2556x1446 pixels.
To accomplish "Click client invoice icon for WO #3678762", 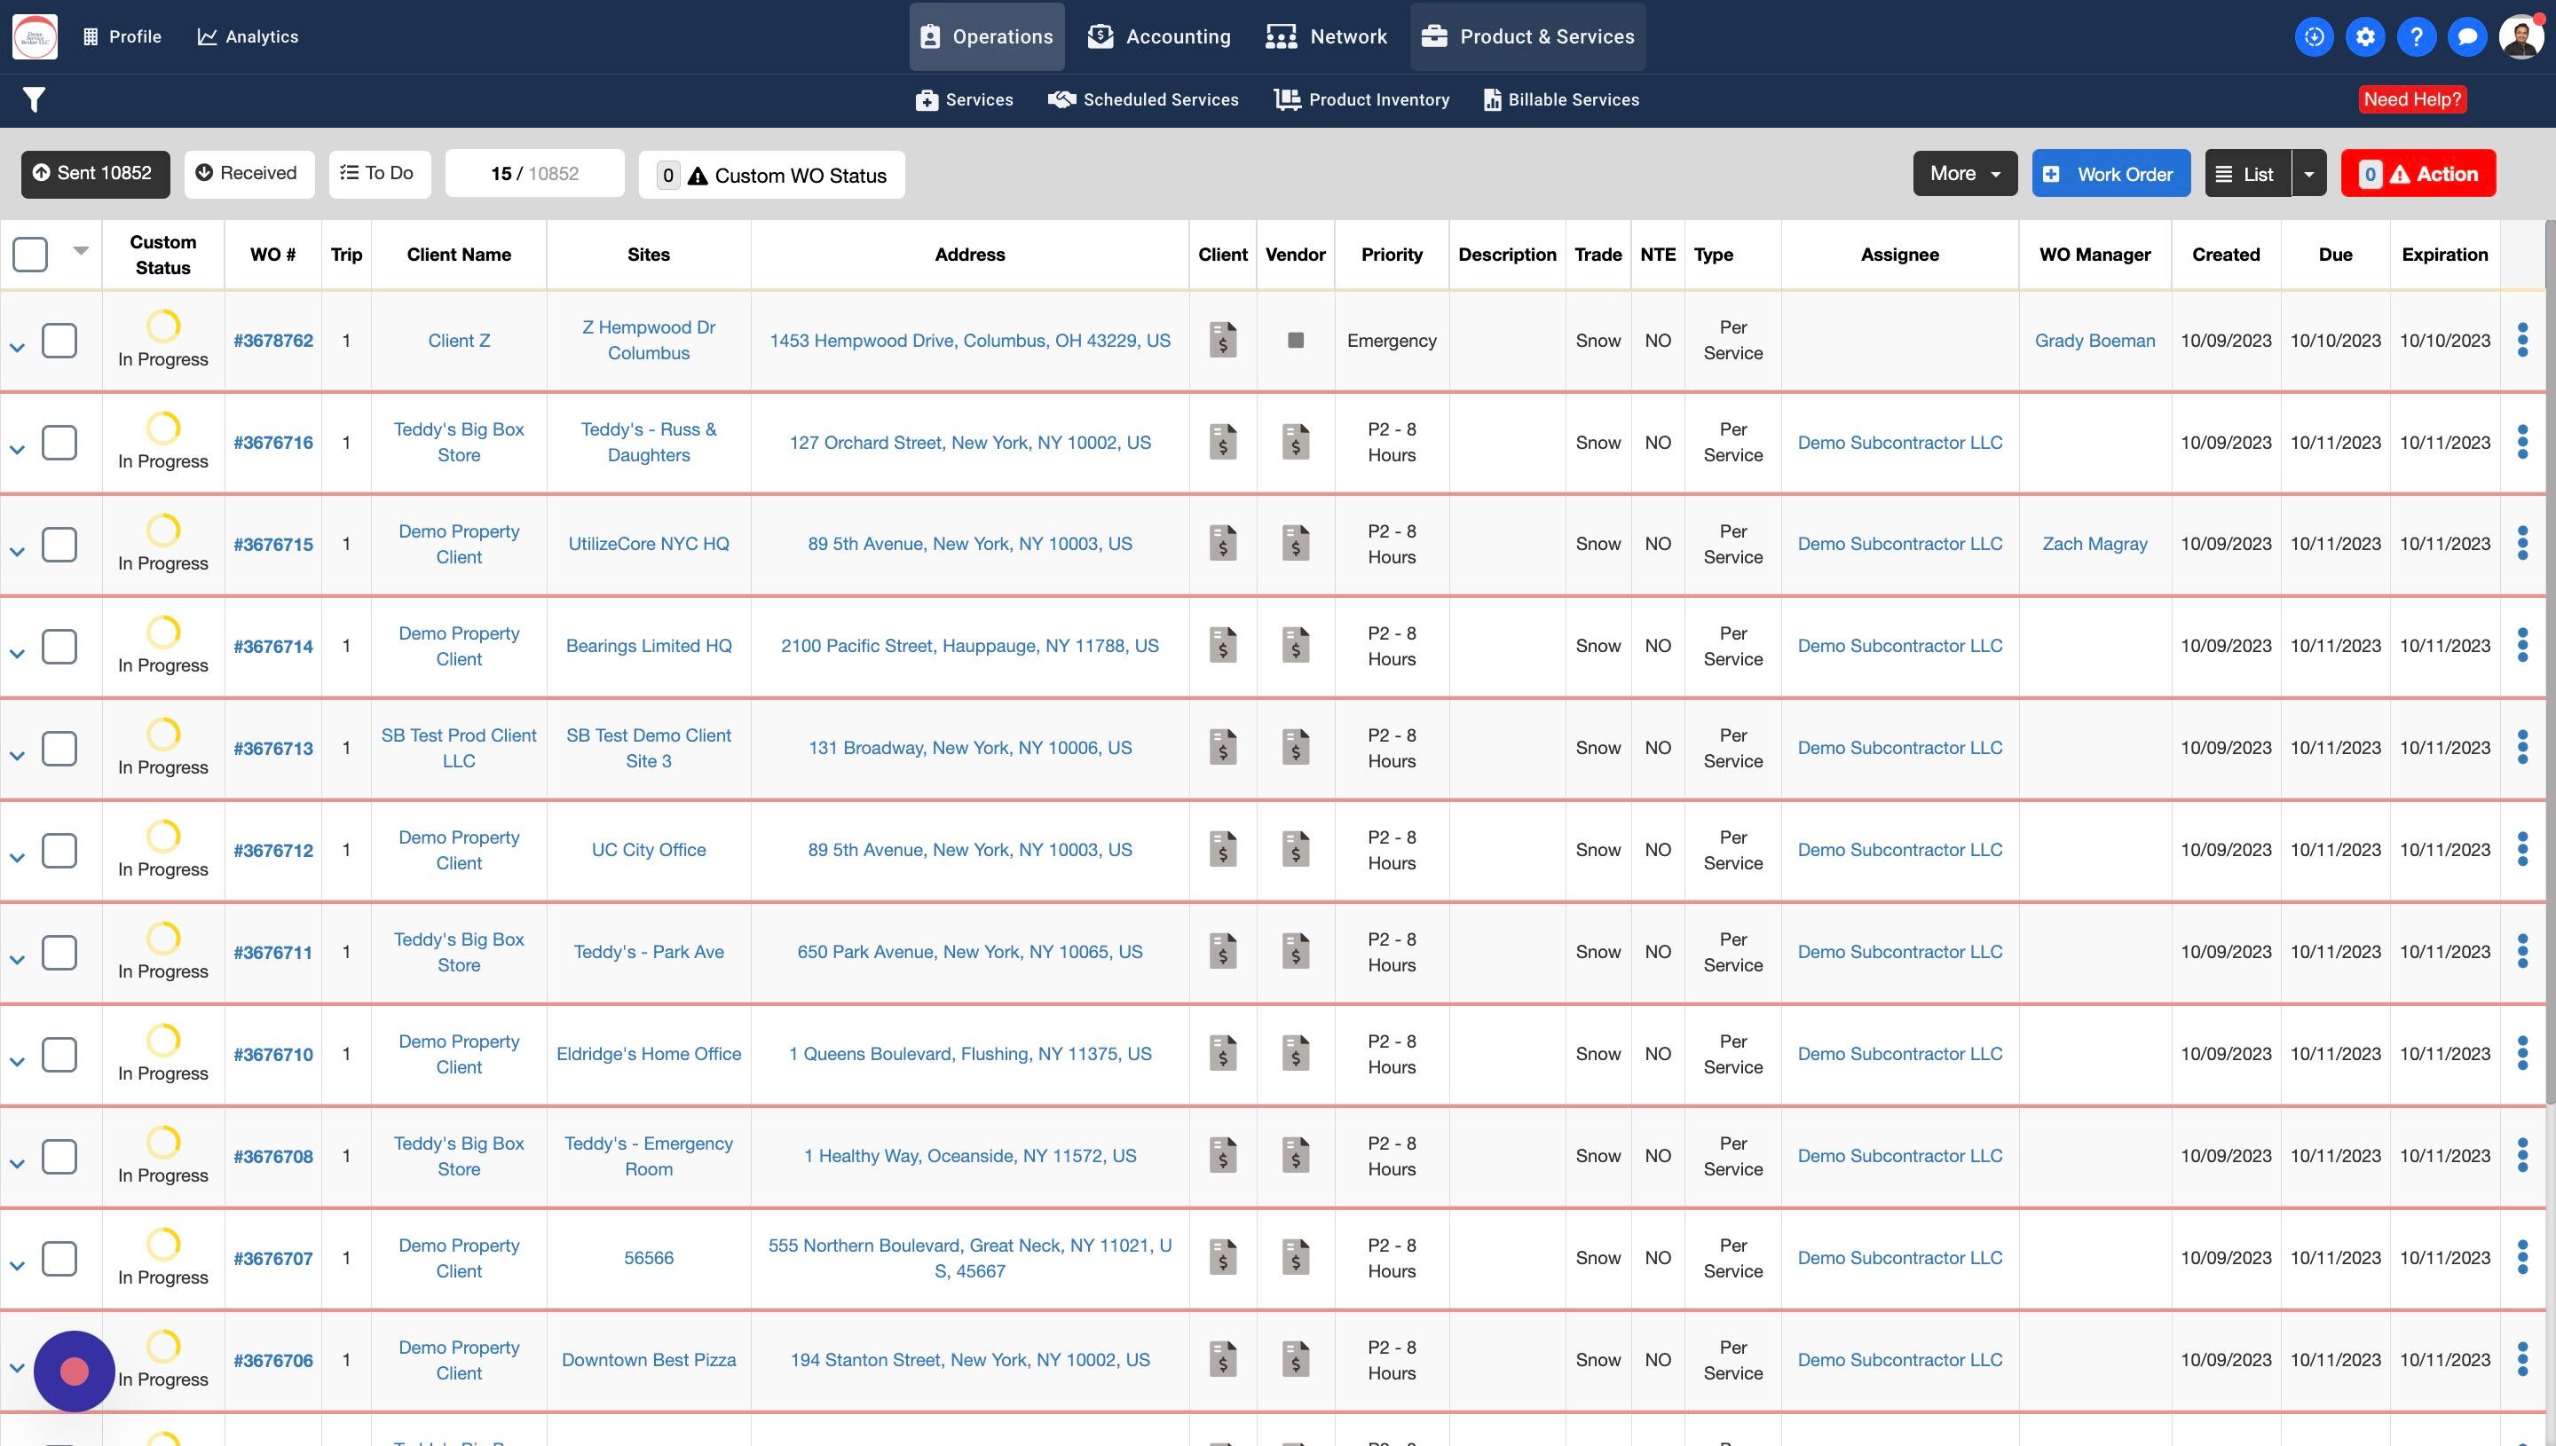I will pos(1222,341).
